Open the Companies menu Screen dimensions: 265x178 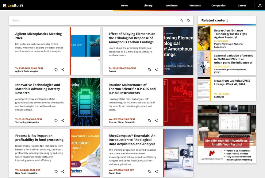click(x=218, y=6)
